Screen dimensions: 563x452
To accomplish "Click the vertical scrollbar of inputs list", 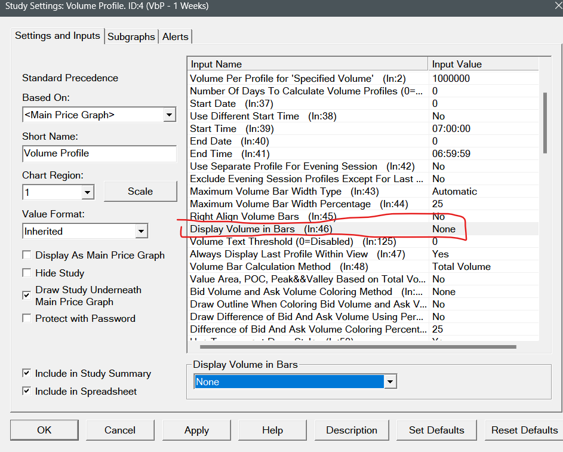I will 545,123.
